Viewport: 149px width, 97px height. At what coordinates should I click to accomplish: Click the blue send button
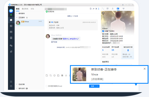(93, 86)
